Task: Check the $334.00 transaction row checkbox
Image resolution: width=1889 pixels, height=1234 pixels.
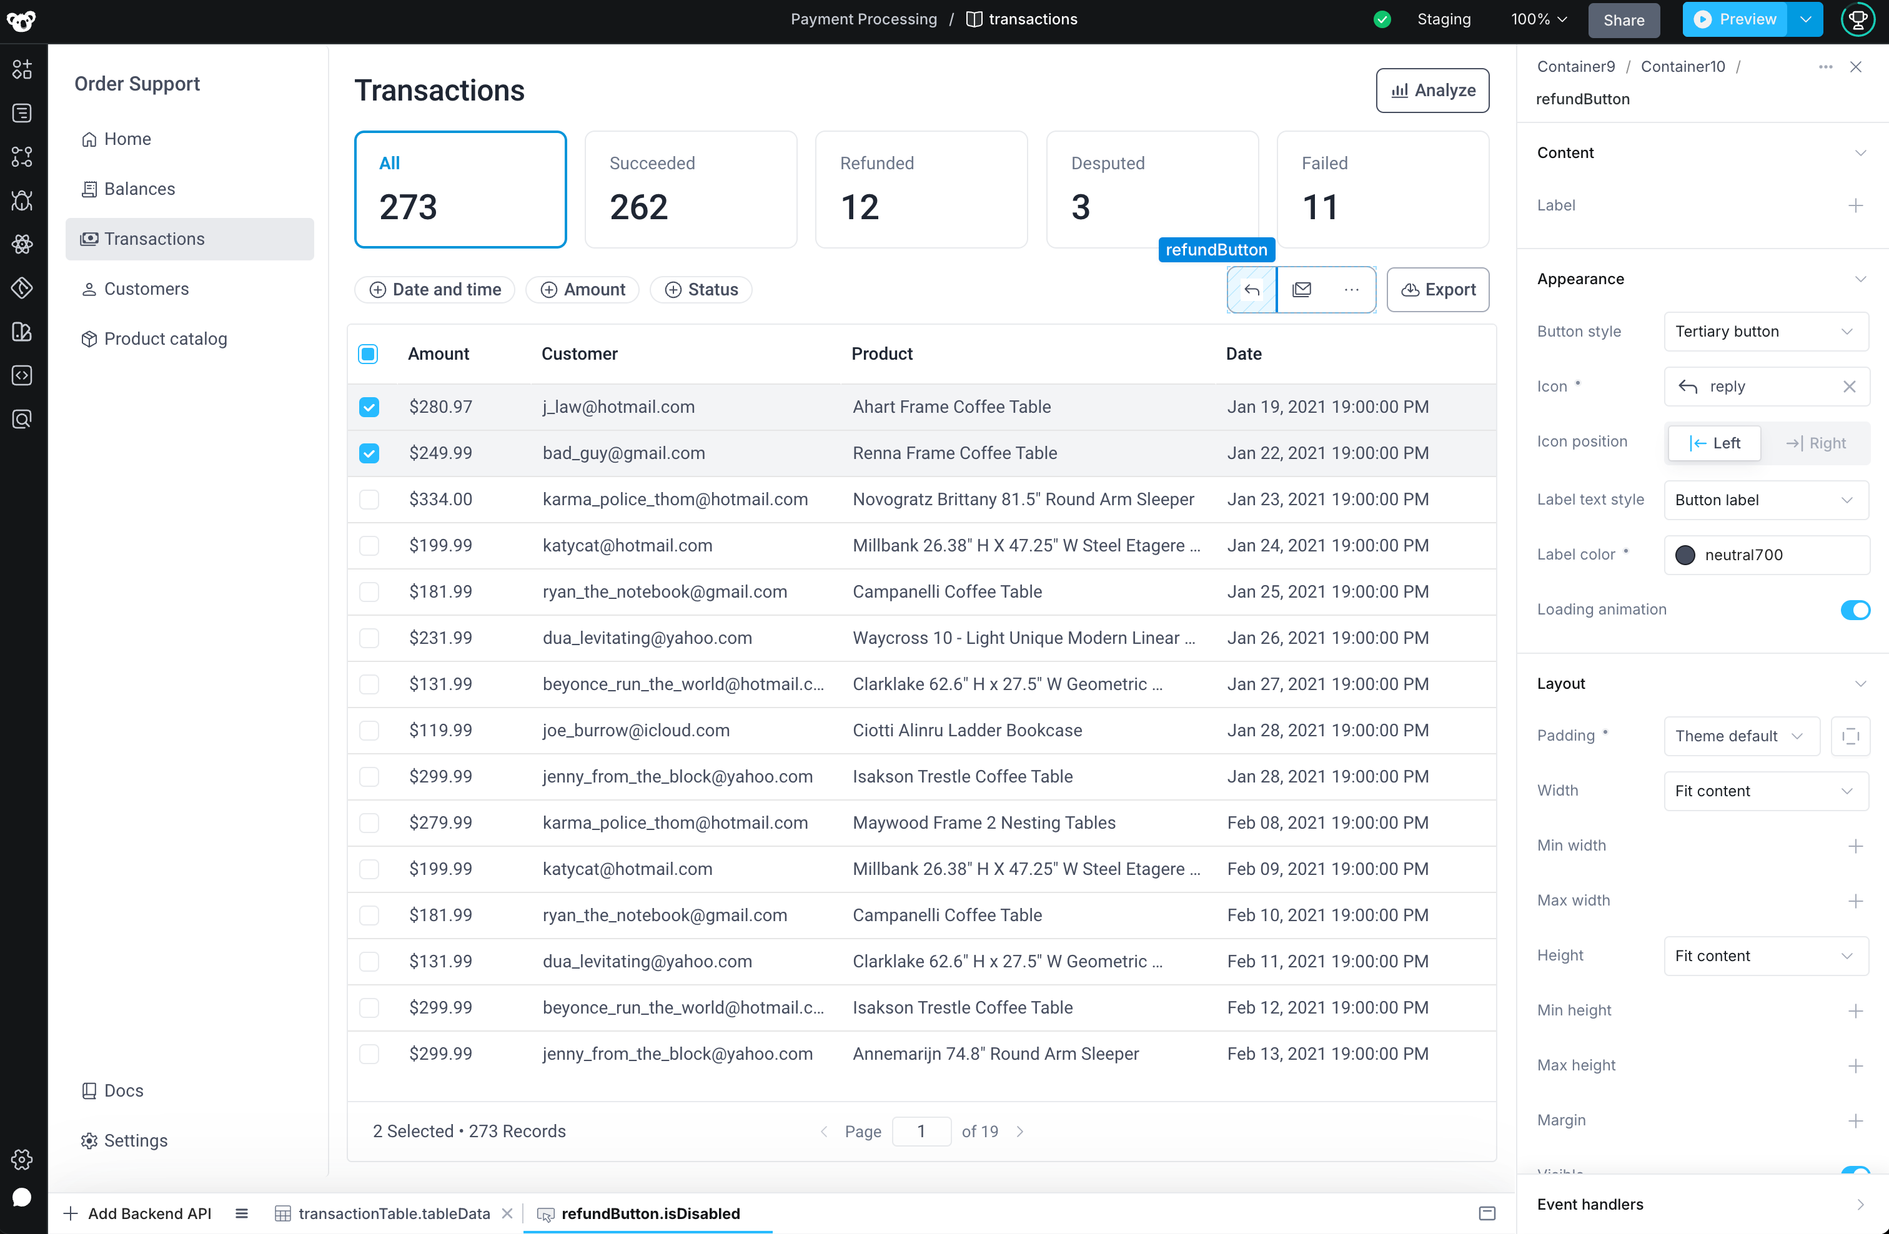Action: click(x=369, y=499)
